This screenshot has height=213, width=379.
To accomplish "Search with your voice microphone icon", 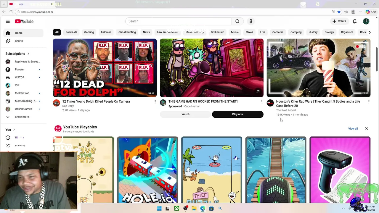I will coord(251,21).
